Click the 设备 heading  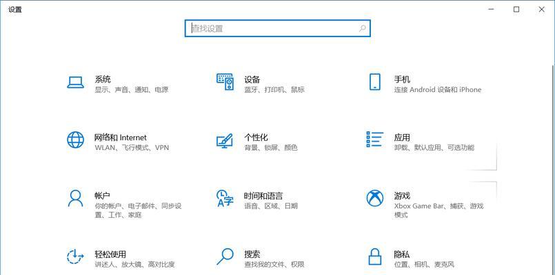click(x=252, y=79)
